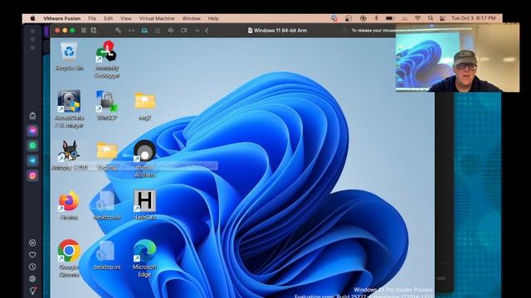
Task: Open Instagram in the left sidebar
Action: (33, 175)
